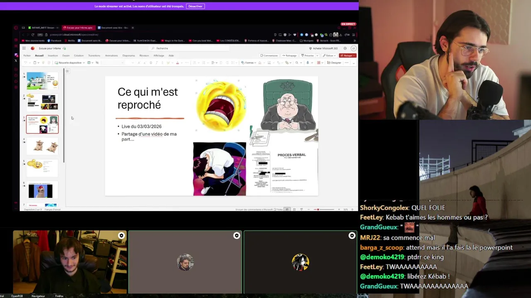Open the Affichage ribbon tab
This screenshot has width=531, height=298.
point(158,55)
